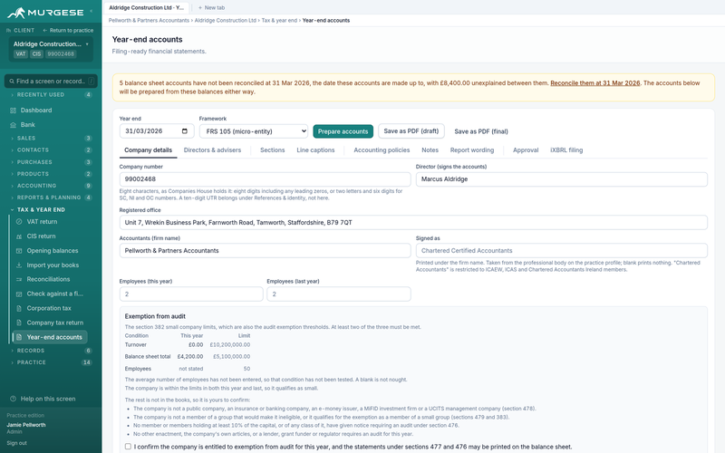The width and height of the screenshot is (725, 453).
Task: Click the Help on this screen icon
Action: [x=13, y=399]
